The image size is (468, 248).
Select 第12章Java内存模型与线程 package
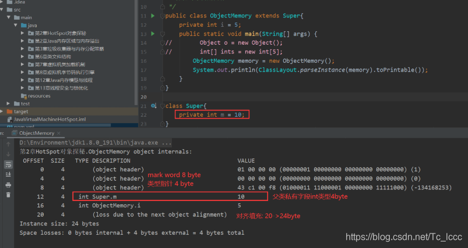[64, 80]
